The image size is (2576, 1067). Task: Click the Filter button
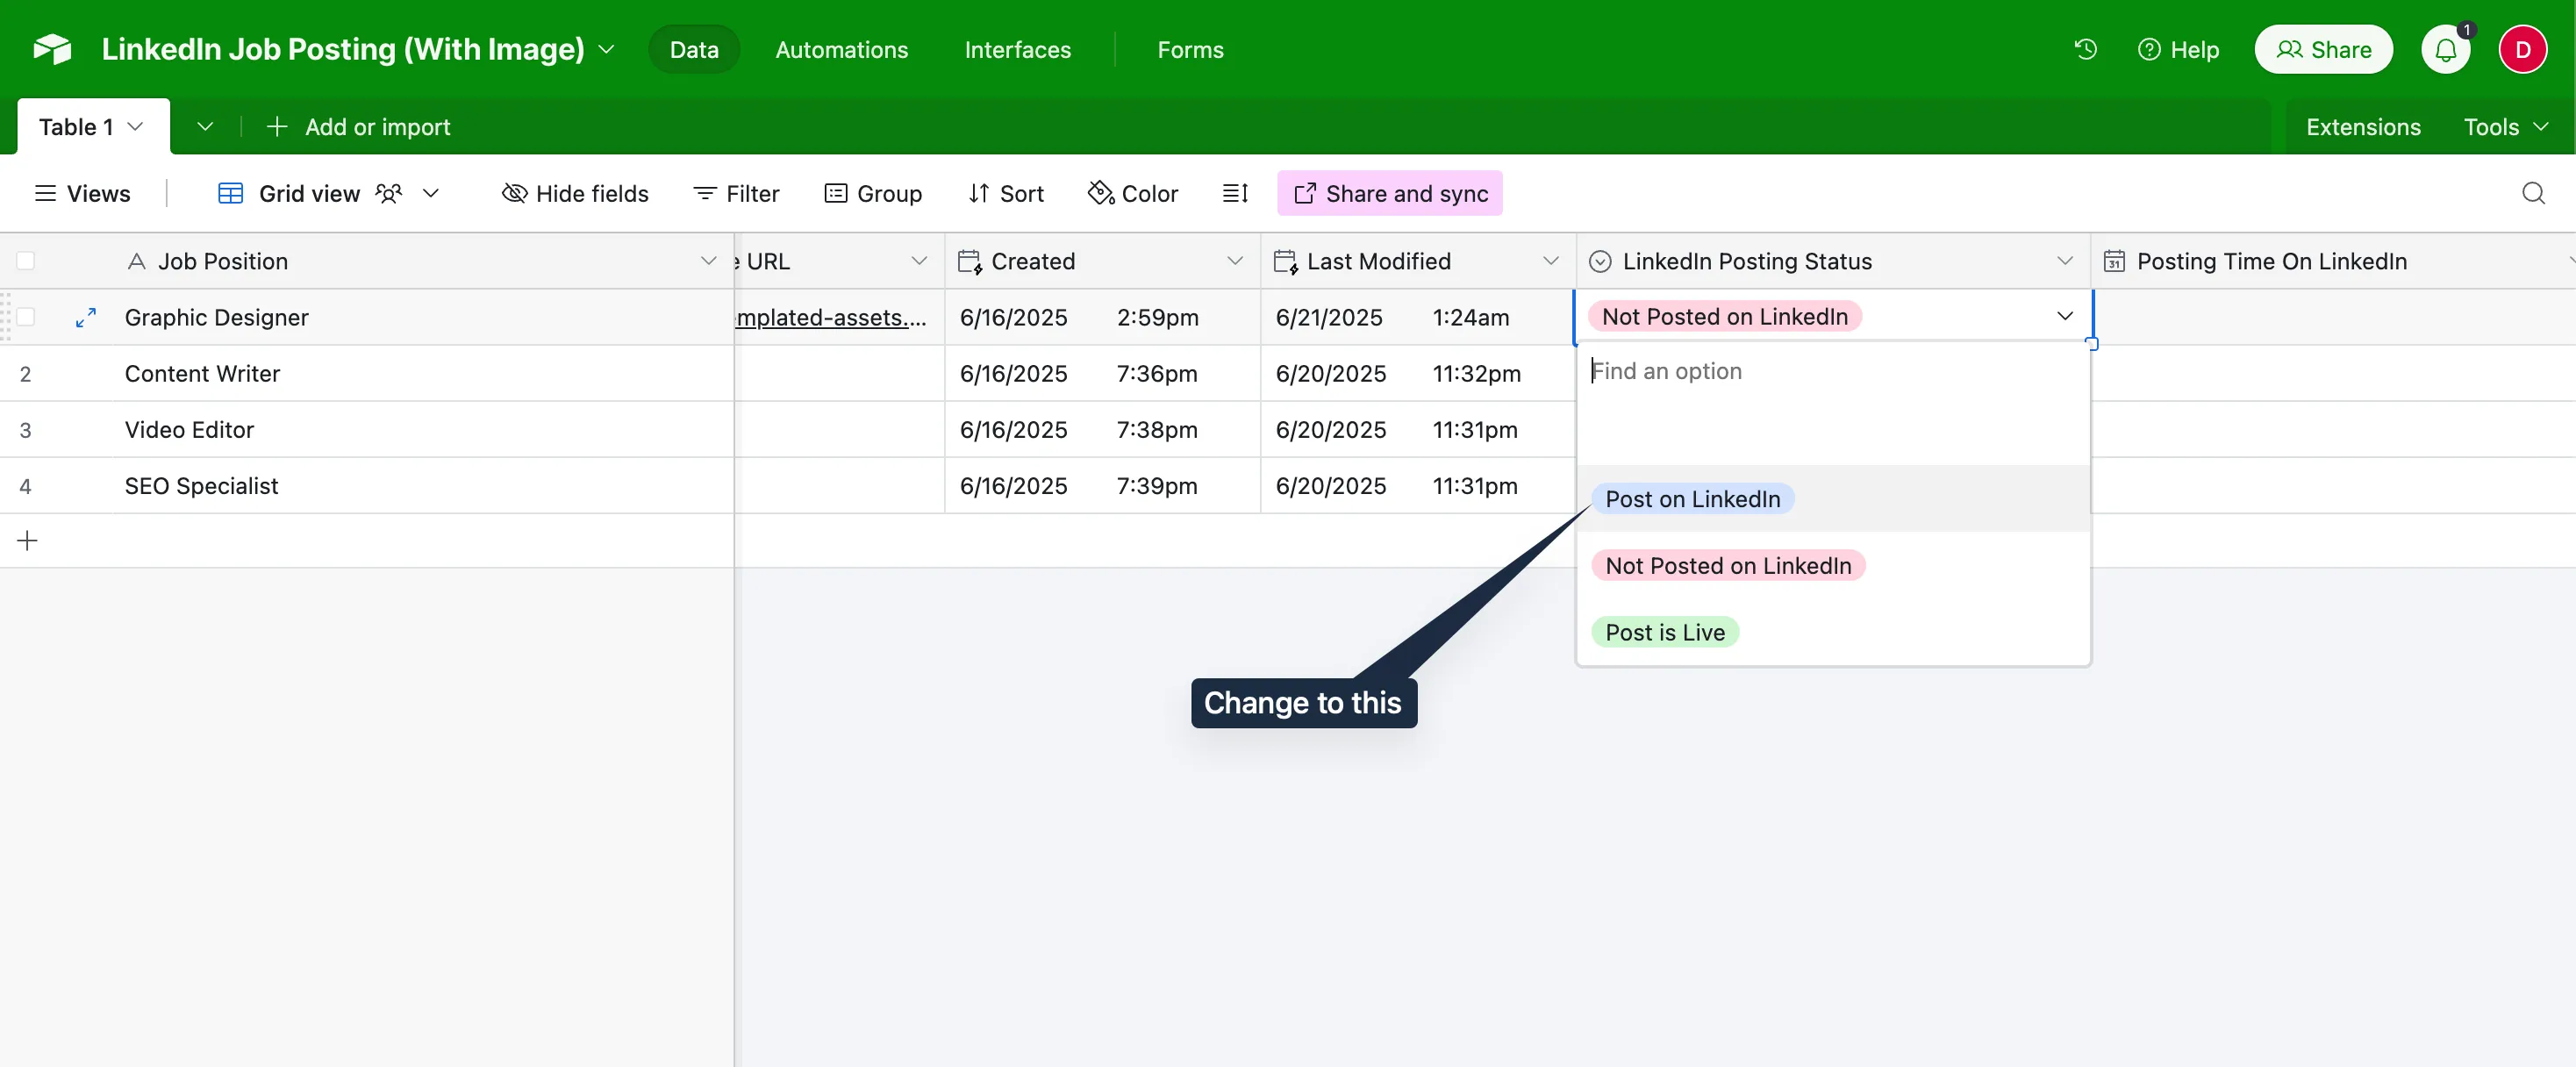[x=736, y=193]
